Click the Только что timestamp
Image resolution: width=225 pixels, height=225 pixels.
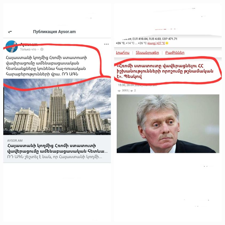pyautogui.click(x=28, y=49)
